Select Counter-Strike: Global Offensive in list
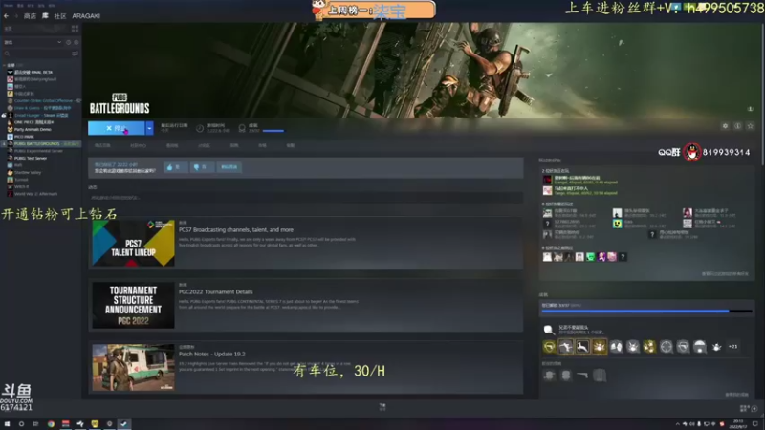Viewport: 765px width, 430px height. click(44, 101)
